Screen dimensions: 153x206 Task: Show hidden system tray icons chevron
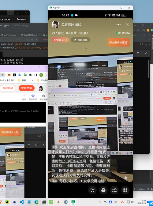click(100, 202)
